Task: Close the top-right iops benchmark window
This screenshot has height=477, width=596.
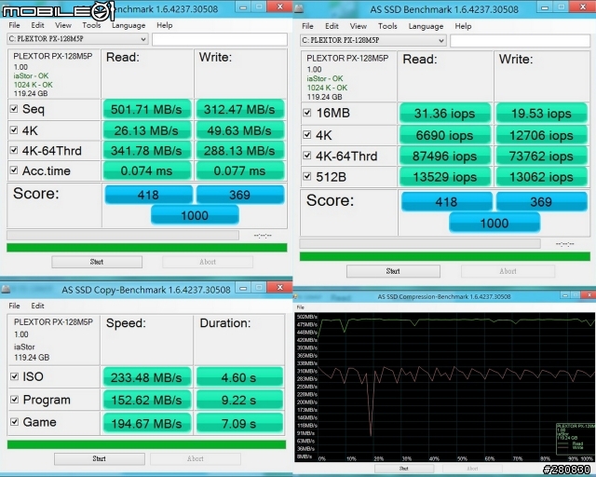Action: (x=583, y=7)
